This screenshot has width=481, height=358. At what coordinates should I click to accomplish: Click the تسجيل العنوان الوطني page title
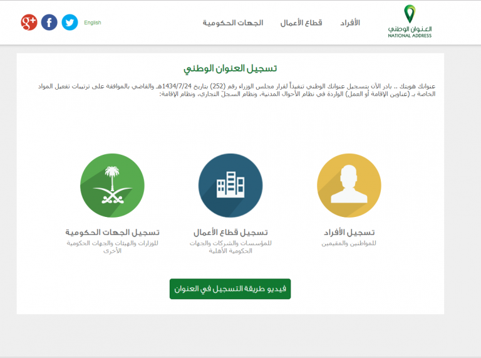[x=230, y=68]
